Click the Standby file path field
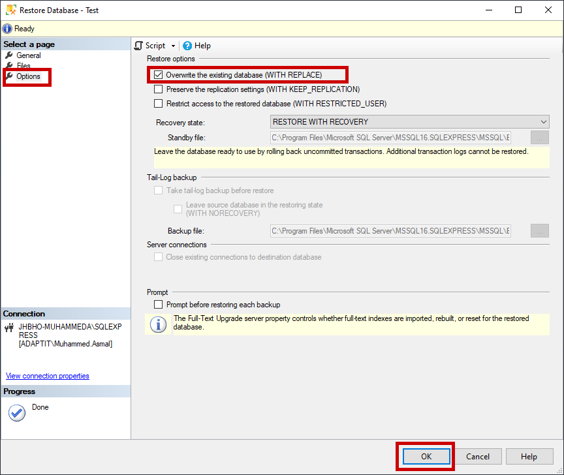 pos(390,138)
